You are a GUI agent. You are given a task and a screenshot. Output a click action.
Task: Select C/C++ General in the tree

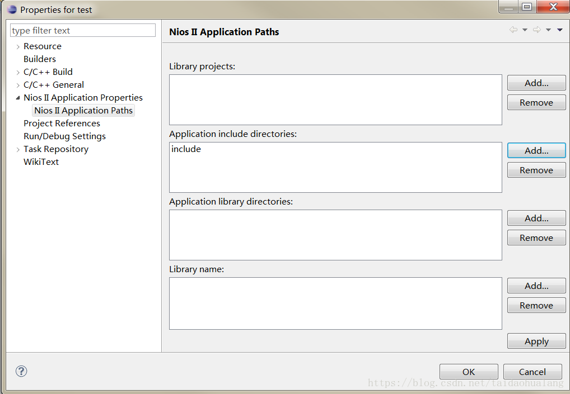pyautogui.click(x=53, y=85)
